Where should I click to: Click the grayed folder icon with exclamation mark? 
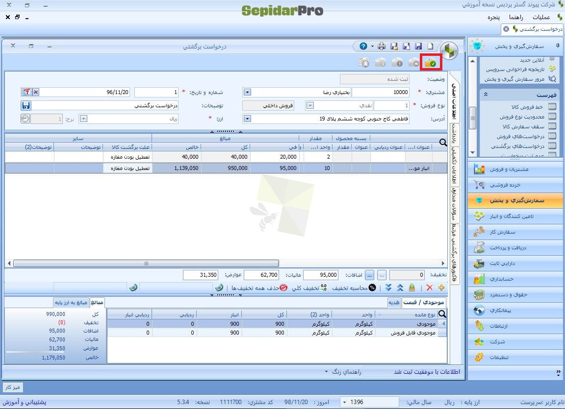click(397, 63)
